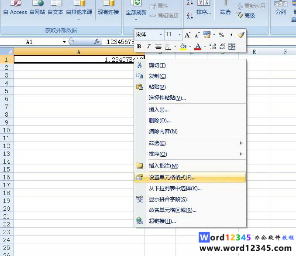Click the Format Painter brush icon

241,35
